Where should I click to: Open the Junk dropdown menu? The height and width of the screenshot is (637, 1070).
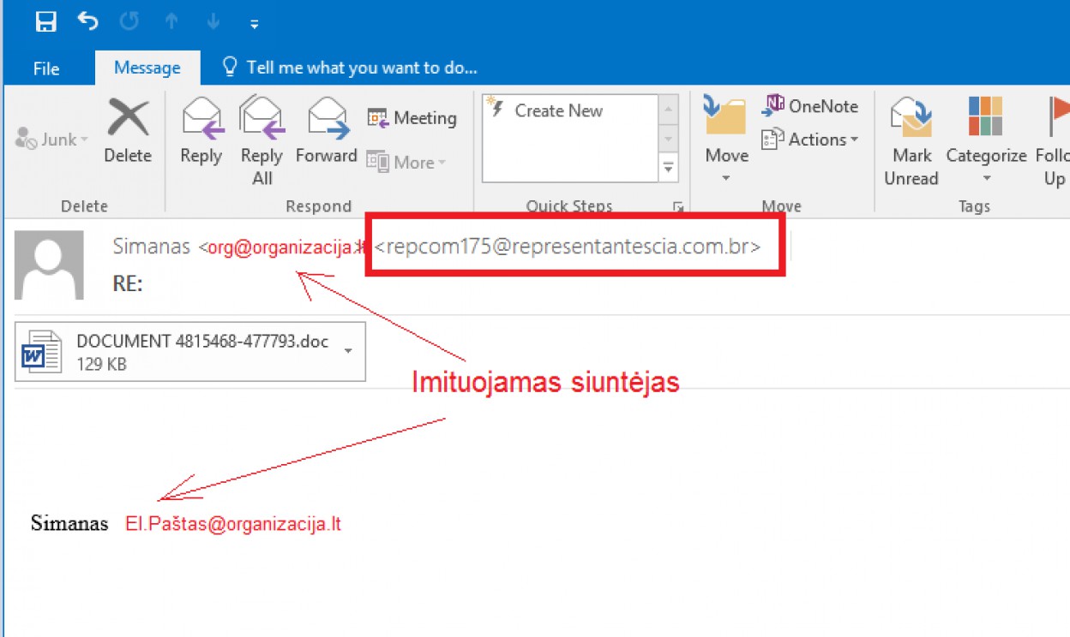coord(53,140)
